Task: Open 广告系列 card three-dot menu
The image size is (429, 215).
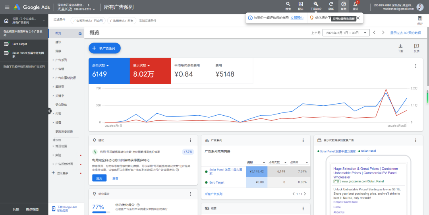Action: tap(303, 140)
